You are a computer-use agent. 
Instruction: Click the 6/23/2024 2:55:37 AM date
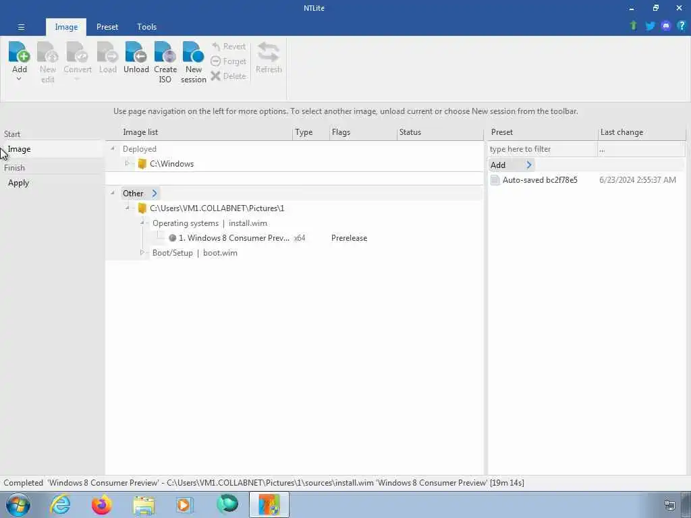(637, 179)
